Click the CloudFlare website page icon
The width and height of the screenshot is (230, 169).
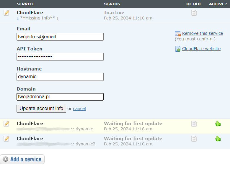[x=178, y=49]
